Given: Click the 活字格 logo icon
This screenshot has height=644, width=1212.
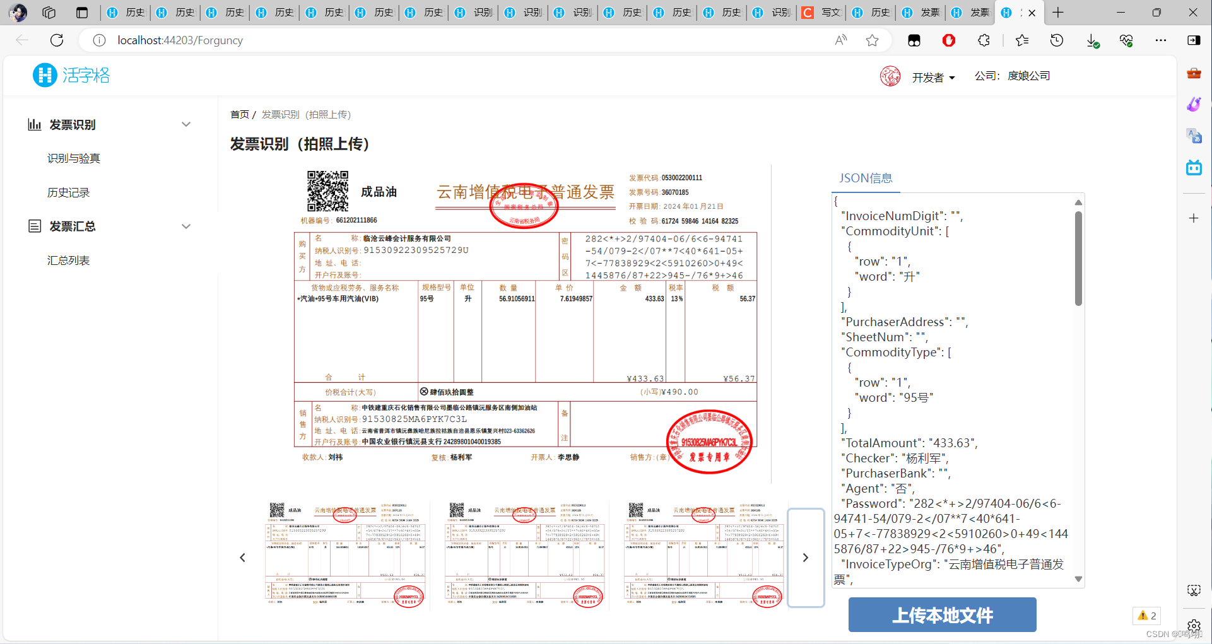Looking at the screenshot, I should [x=45, y=75].
